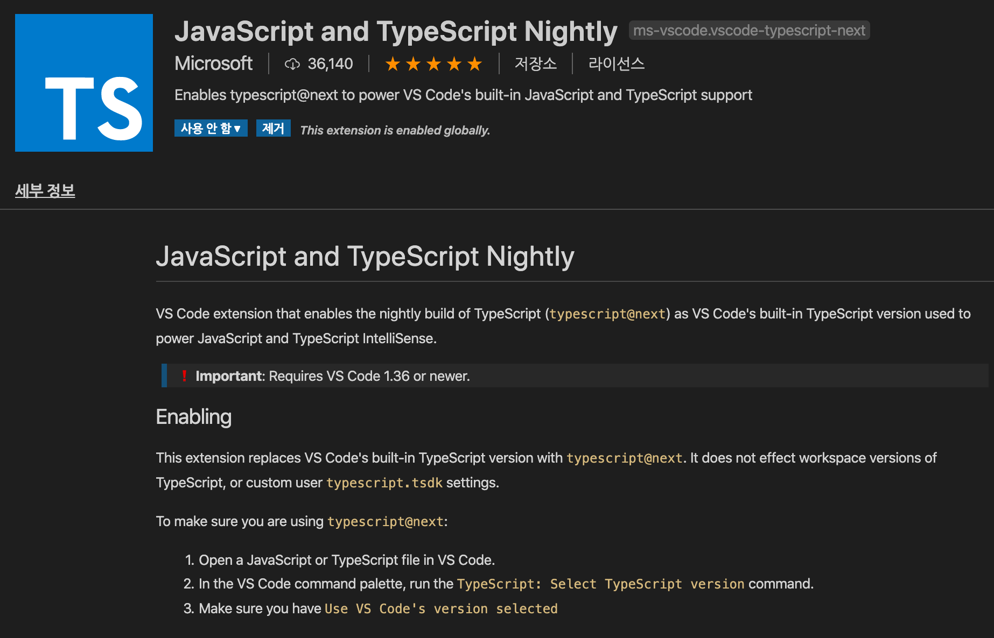Click the typescript.tsdk code span
Image resolution: width=994 pixels, height=638 pixels.
click(x=384, y=483)
